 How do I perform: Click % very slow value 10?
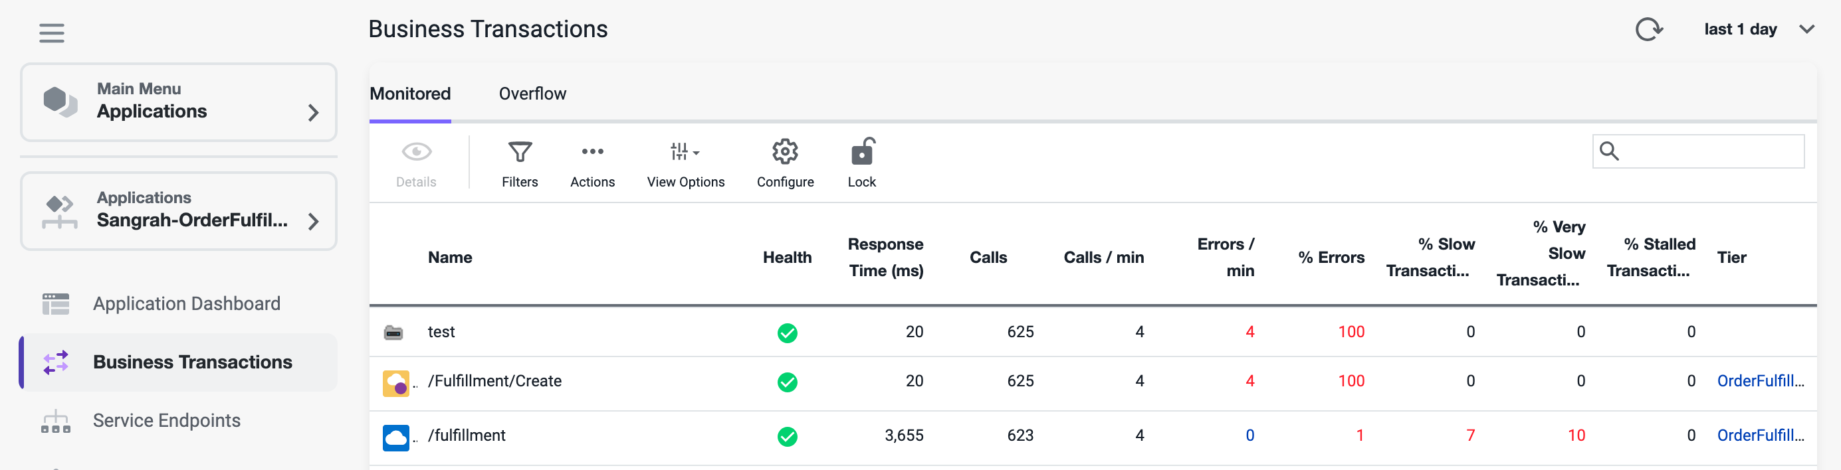tap(1576, 435)
